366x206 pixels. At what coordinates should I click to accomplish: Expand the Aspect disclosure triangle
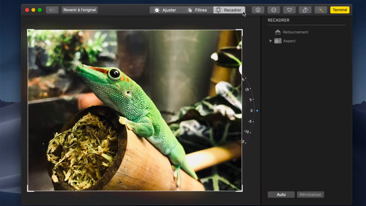(x=270, y=41)
